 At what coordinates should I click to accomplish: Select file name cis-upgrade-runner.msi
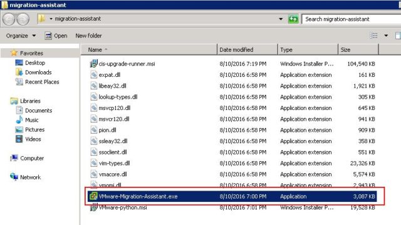point(127,64)
